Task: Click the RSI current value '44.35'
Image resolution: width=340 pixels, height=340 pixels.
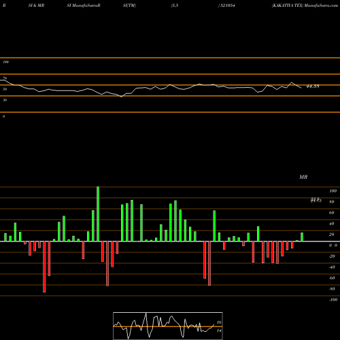Action: click(x=313, y=86)
